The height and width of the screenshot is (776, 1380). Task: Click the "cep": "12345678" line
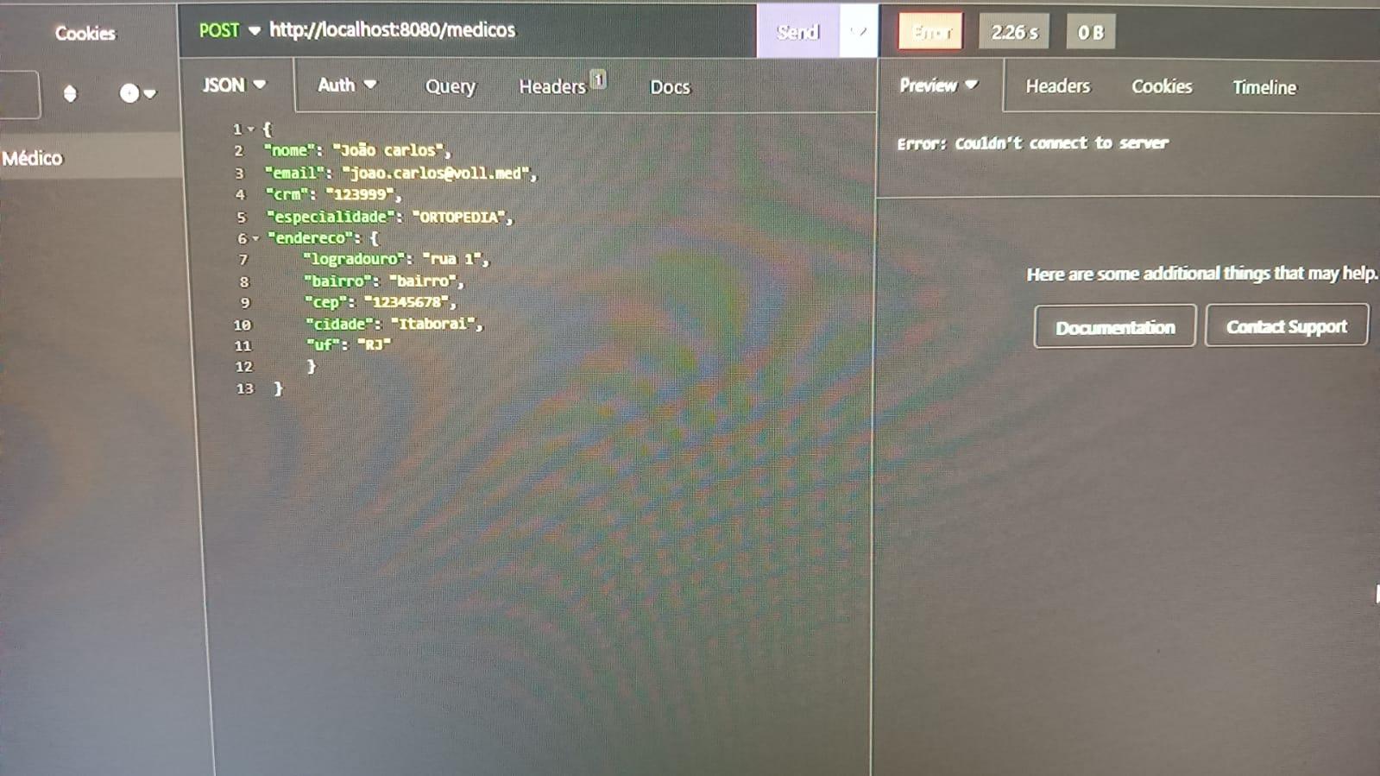[381, 302]
